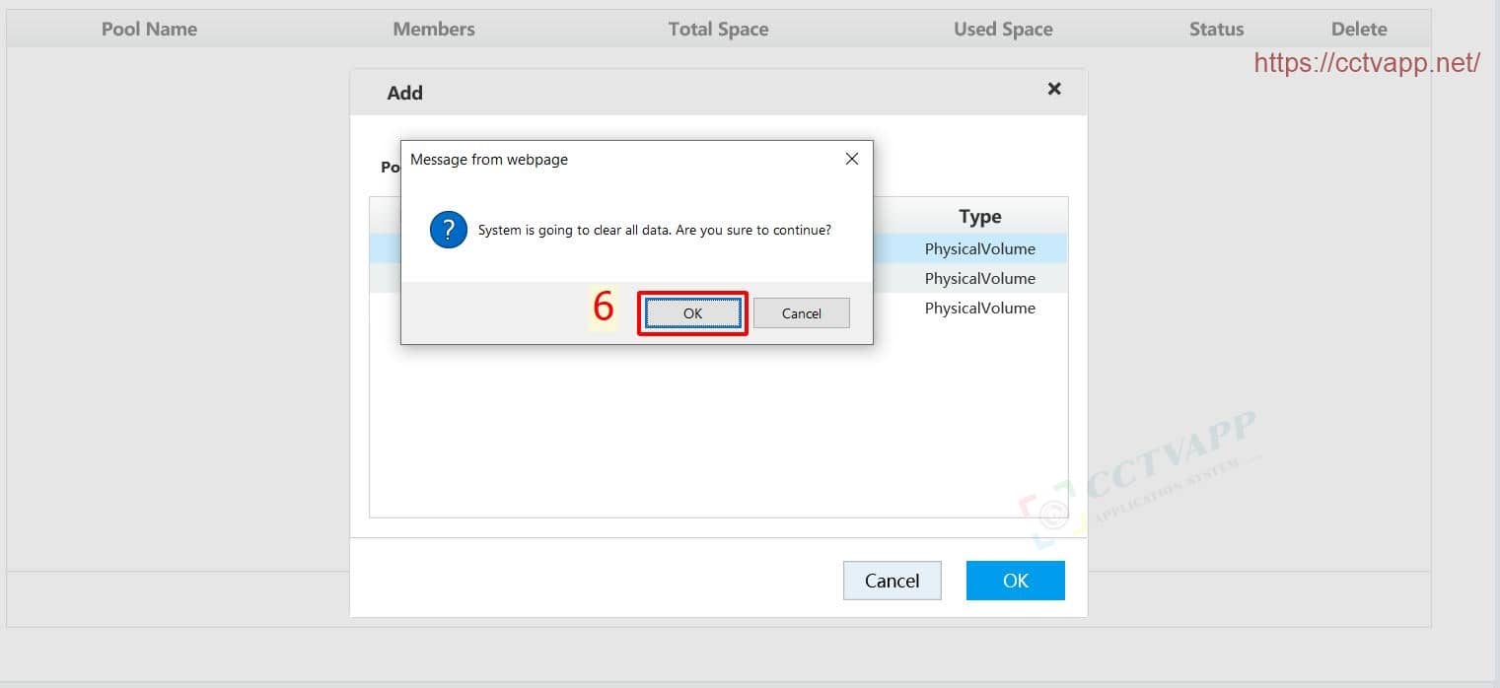Select the first highlighted PhysicalVolume row
The image size is (1500, 688).
(x=979, y=249)
